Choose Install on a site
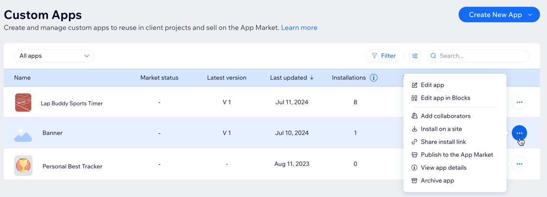This screenshot has height=197, width=547. click(x=441, y=129)
